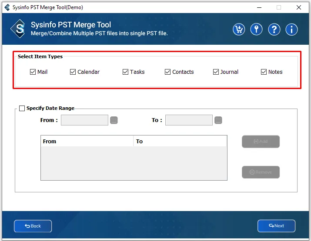Click the shopping cart buy icon

pos(239,29)
